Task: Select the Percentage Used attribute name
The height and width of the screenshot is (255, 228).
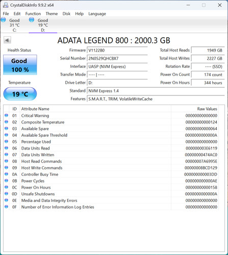Action: click(x=36, y=142)
